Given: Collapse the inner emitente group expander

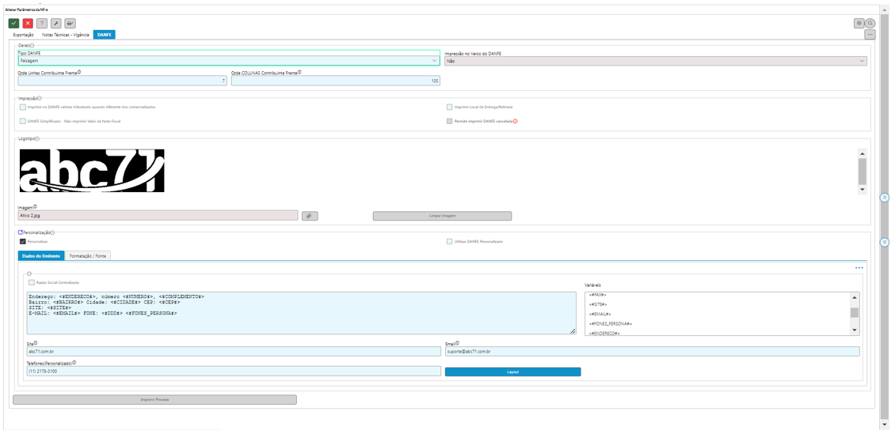Looking at the screenshot, I should point(29,274).
